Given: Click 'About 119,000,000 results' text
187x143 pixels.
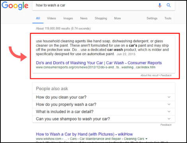Looking at the screenshot, I should (63, 29).
